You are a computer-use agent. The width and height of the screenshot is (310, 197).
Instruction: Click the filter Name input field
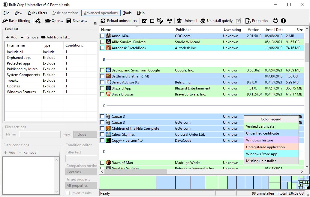tap(40, 134)
